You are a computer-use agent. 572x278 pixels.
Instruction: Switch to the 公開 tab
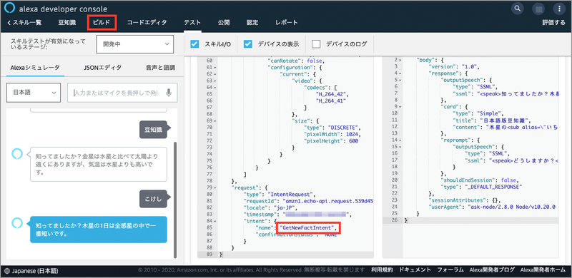(224, 23)
